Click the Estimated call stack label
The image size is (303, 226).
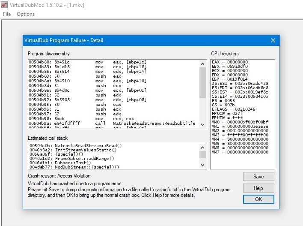48,138
